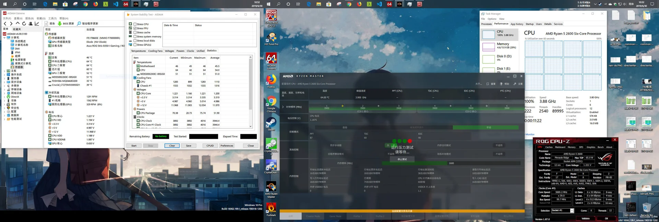Switch to Cooling Fans tab
Screen dimensions: 659x222
pos(155,51)
